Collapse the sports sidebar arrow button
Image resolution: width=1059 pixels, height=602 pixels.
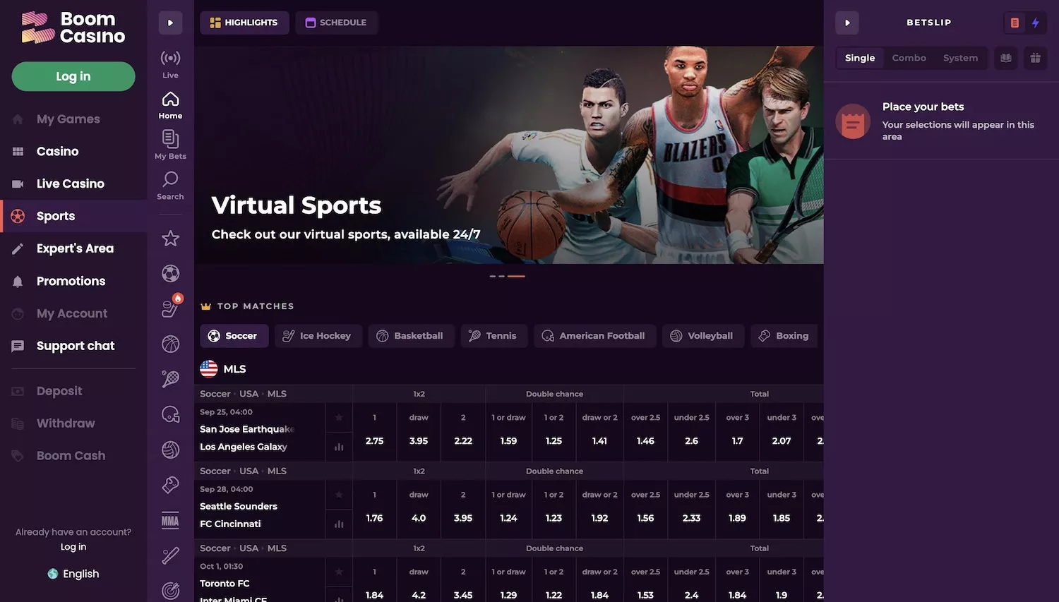pyautogui.click(x=170, y=23)
